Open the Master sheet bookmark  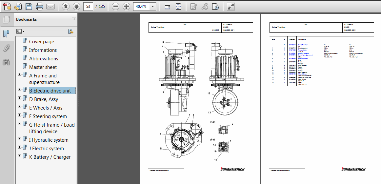(x=43, y=67)
